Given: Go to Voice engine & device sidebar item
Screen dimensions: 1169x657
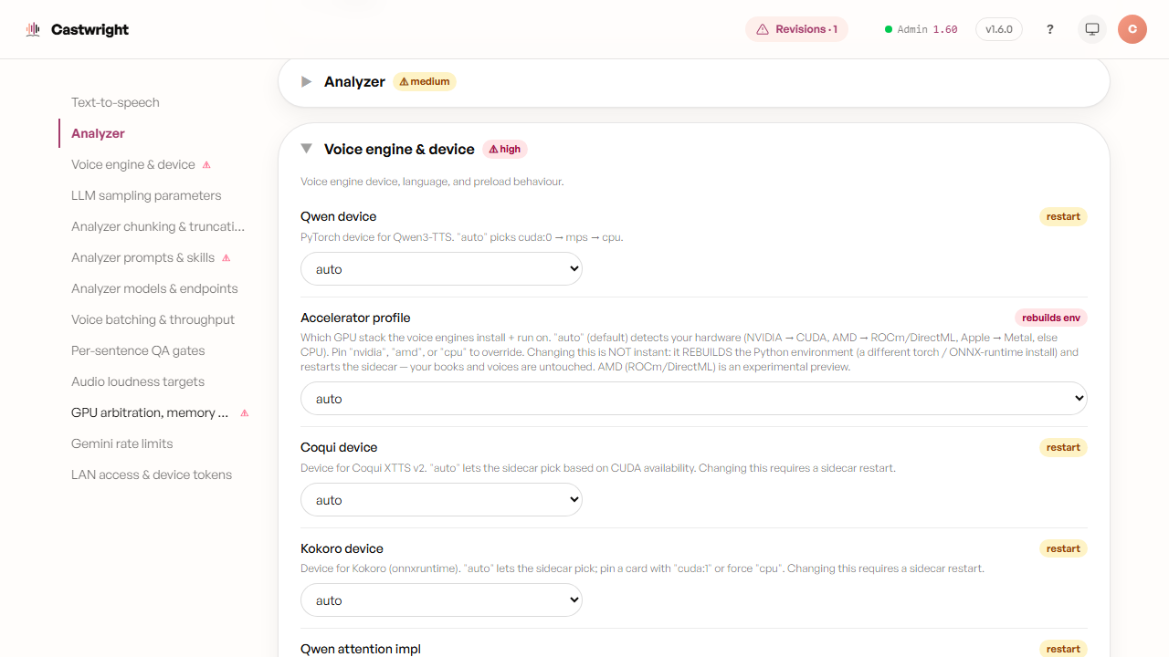Looking at the screenshot, I should coord(133,164).
